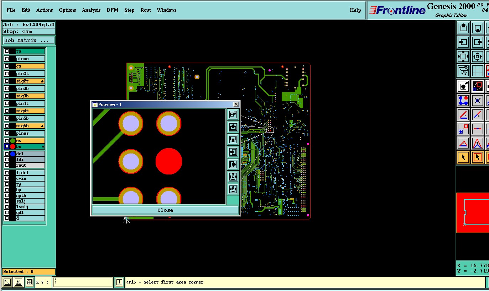The height and width of the screenshot is (291, 489).
Task: Click the pan right icon in main toolbar
Action: tap(478, 42)
